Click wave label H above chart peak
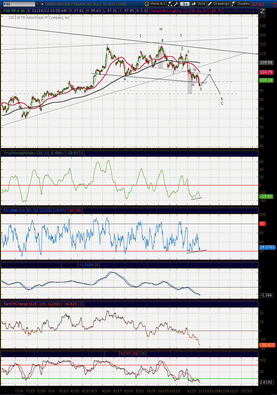Image resolution: width=277 pixels, height=395 pixels. click(x=161, y=29)
